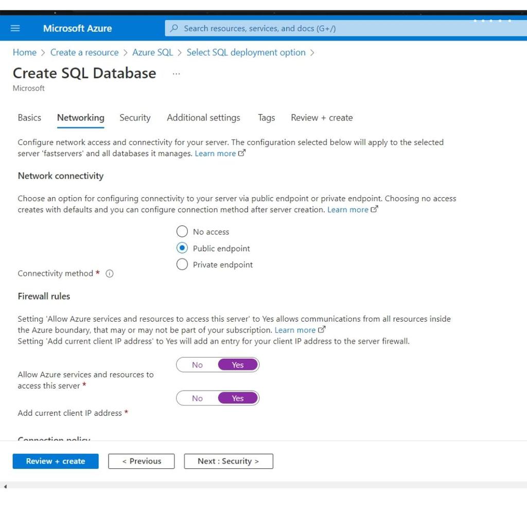Open the hamburger portal menu

tap(15, 29)
